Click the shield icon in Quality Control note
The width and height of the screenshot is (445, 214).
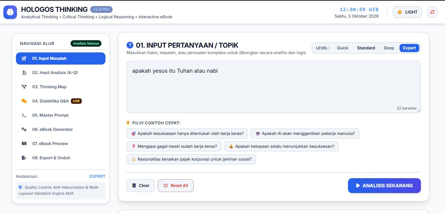(21, 187)
